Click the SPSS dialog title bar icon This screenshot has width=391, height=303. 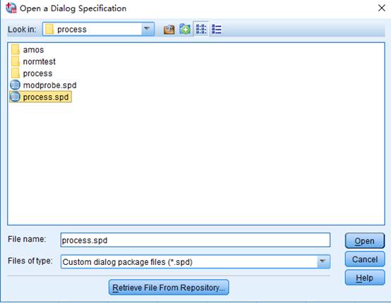coord(11,8)
